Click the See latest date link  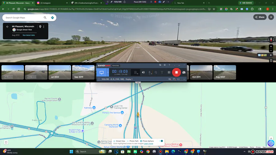tap(29, 35)
